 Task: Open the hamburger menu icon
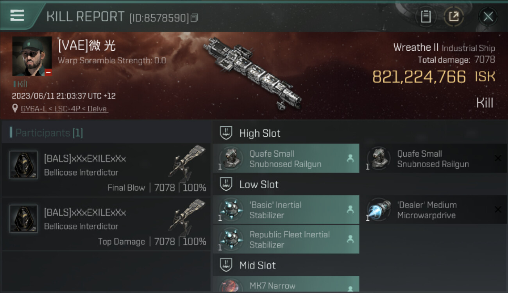(x=17, y=15)
